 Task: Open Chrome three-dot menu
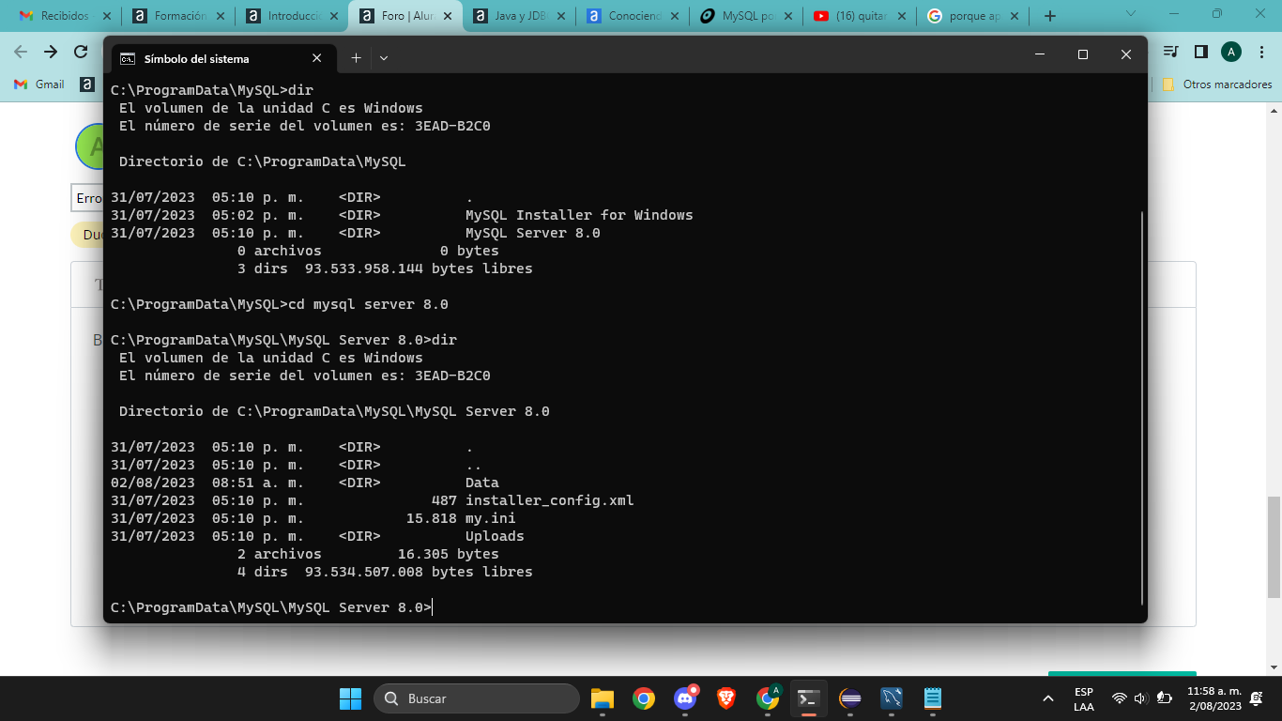(1262, 52)
